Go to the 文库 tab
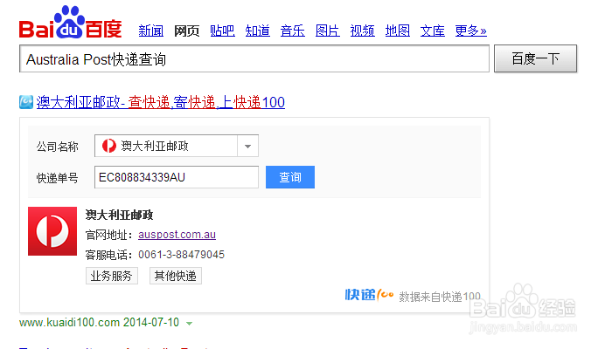The height and width of the screenshot is (349, 612). click(x=433, y=31)
